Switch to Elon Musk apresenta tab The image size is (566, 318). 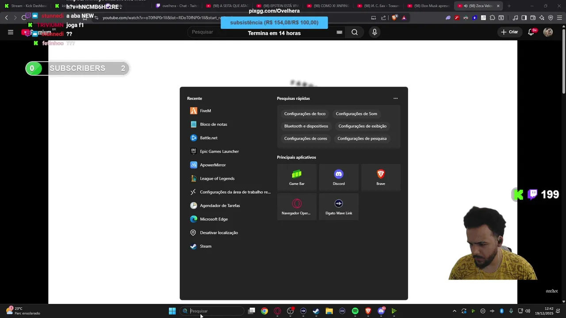(x=428, y=6)
